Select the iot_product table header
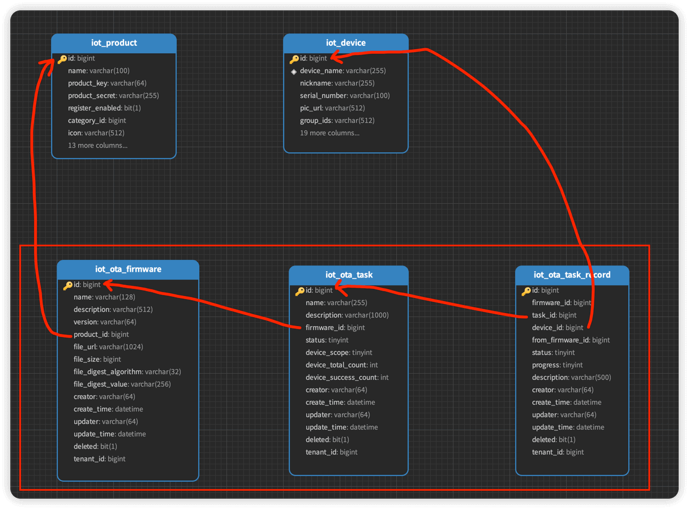689x509 pixels. [x=114, y=43]
